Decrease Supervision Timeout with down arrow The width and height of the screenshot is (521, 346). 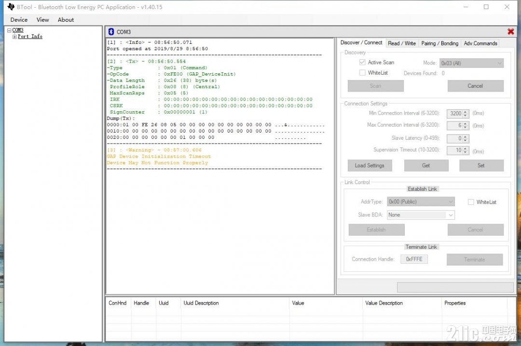tap(465, 152)
